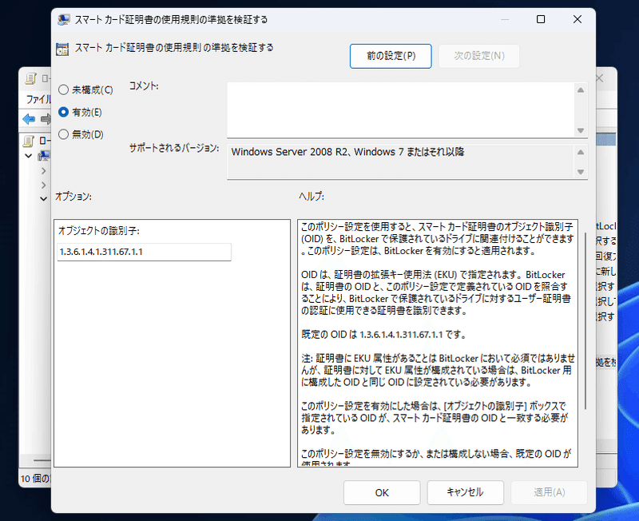Click the policy icon beside the dialog heading text
Viewport: 639px width, 521px height.
62,49
